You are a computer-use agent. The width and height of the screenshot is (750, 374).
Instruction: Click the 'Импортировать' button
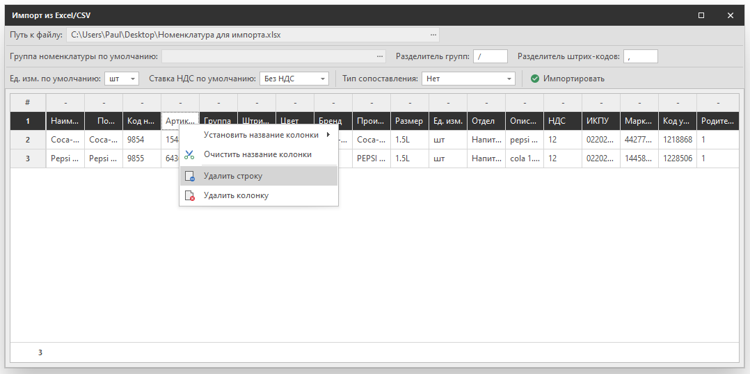[573, 79]
